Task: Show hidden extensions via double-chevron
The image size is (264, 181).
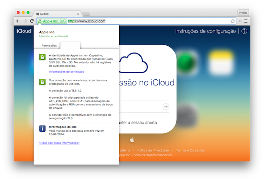Action: click(240, 21)
